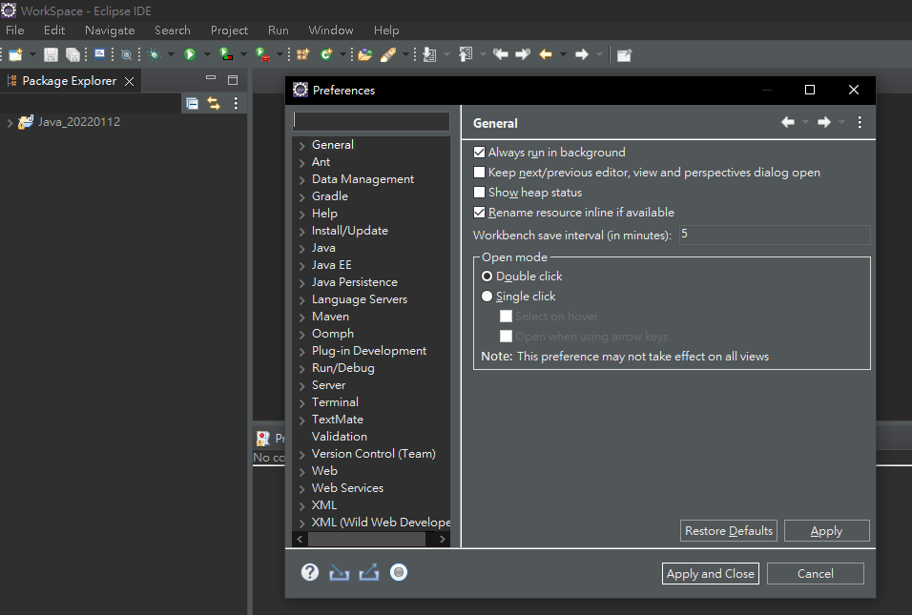Click the New Java Class icon

pos(326,54)
